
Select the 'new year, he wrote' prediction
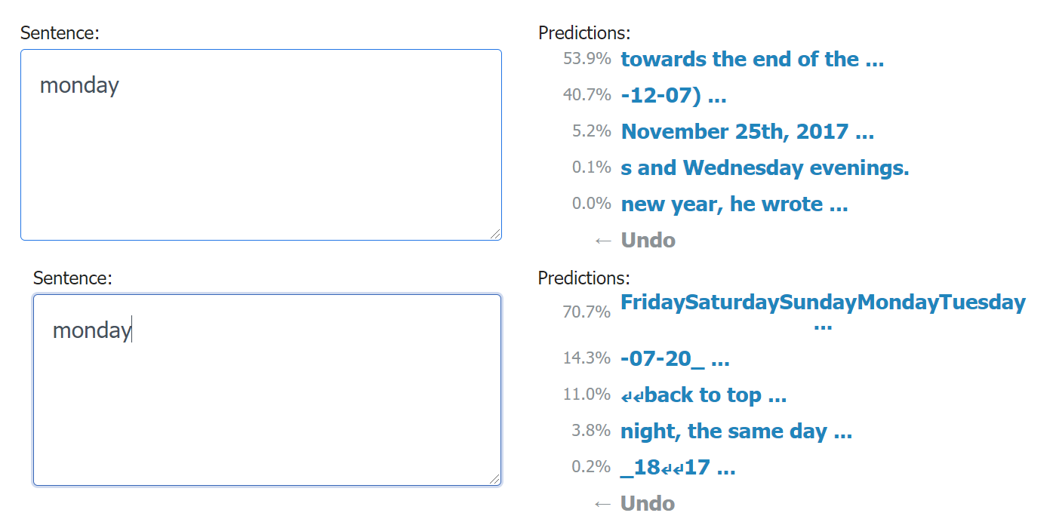734,204
